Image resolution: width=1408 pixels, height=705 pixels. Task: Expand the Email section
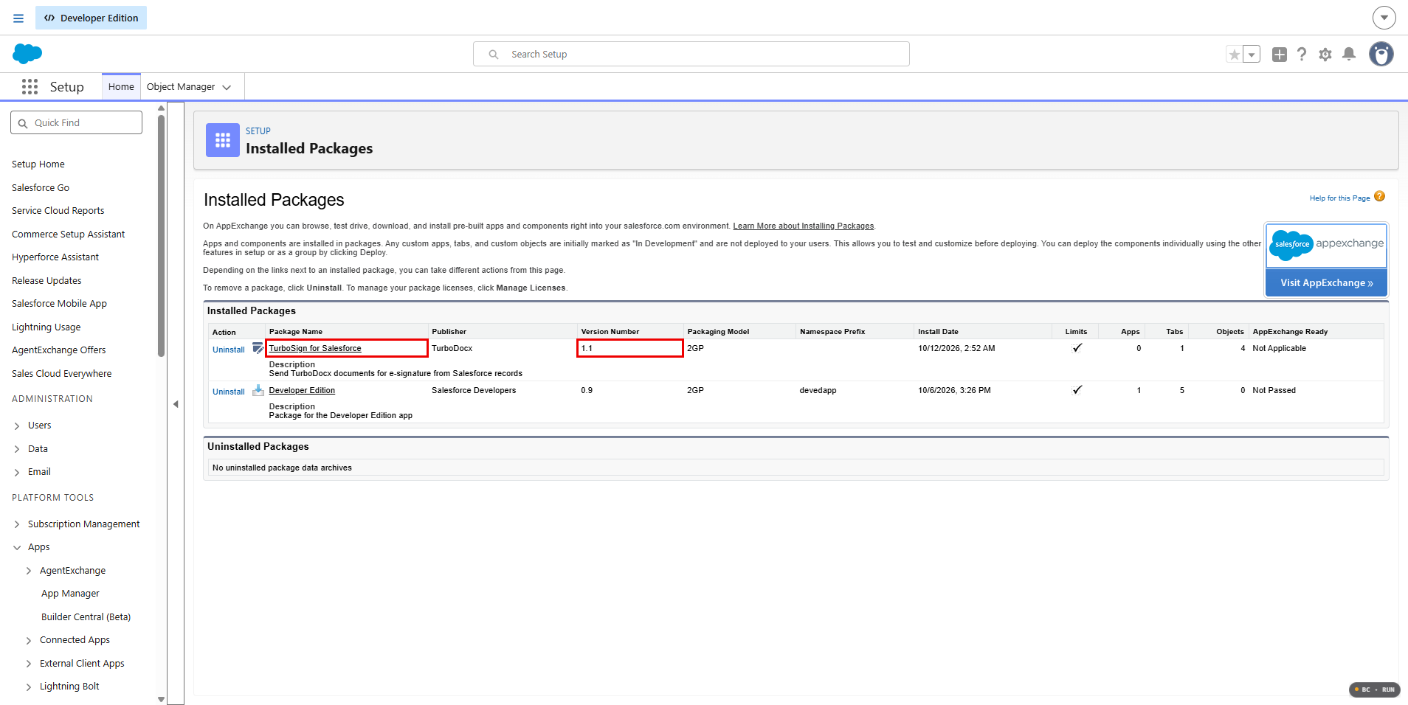(17, 473)
